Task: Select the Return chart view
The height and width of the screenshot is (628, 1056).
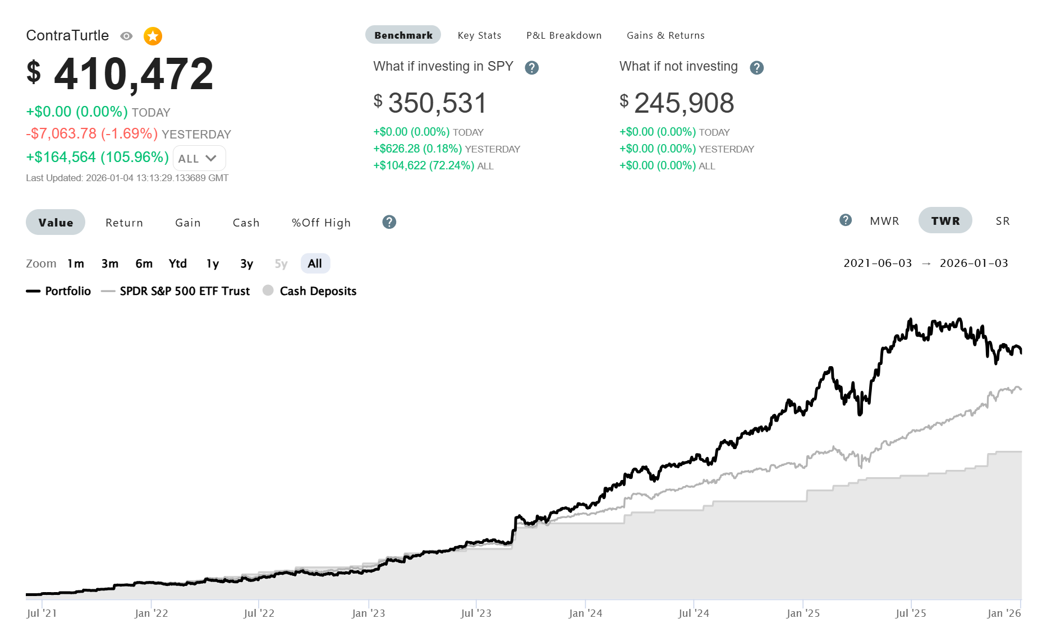Action: click(124, 223)
